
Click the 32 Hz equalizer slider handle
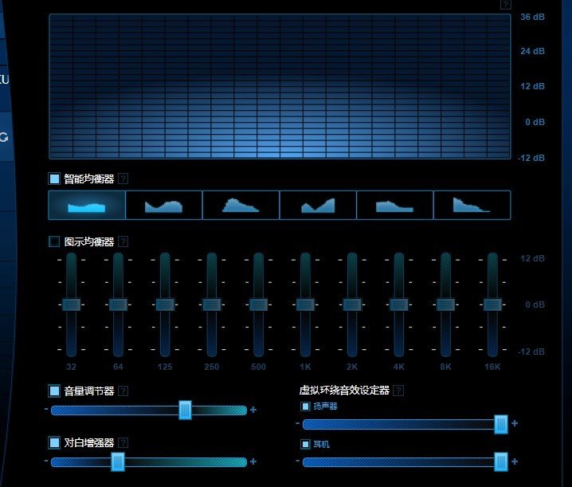click(x=71, y=304)
